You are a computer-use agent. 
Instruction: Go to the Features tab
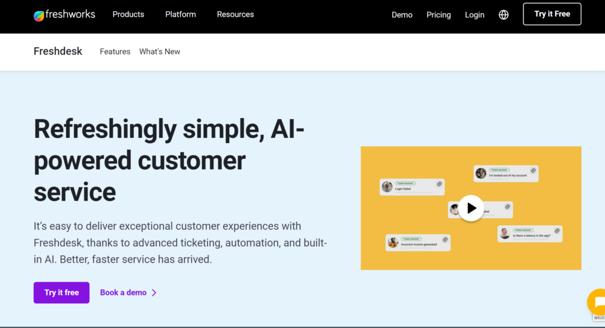tap(115, 52)
